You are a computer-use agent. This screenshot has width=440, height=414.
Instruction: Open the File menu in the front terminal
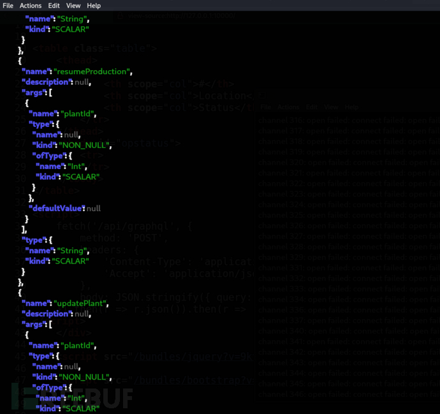tap(8, 6)
